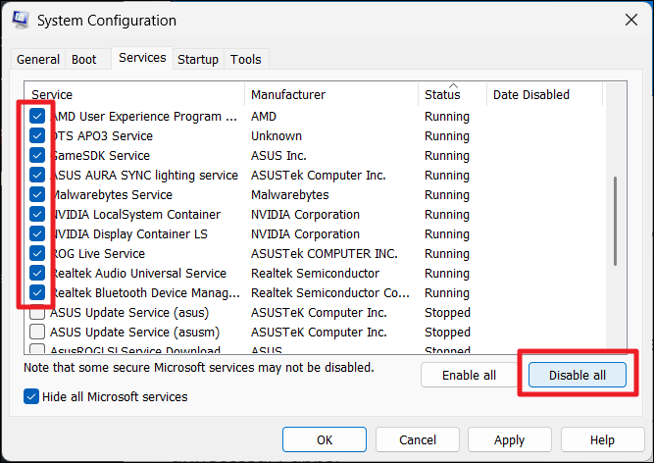The height and width of the screenshot is (463, 654).
Task: Sort list by Status column header
Action: tap(452, 95)
